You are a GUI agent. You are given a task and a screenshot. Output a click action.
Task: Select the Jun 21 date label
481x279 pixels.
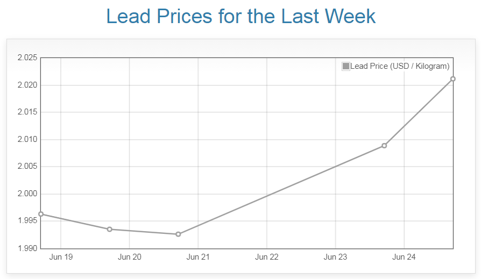(x=198, y=257)
